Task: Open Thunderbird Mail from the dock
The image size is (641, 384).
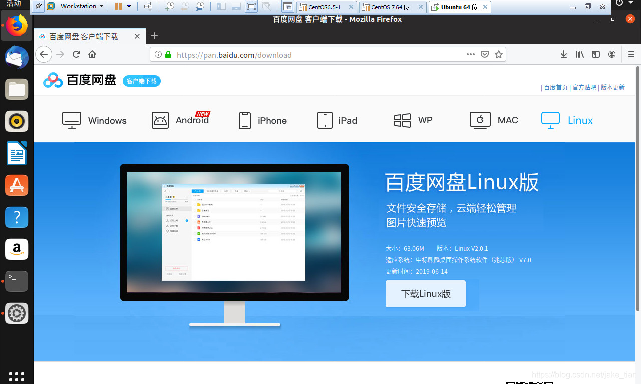Action: pyautogui.click(x=17, y=57)
